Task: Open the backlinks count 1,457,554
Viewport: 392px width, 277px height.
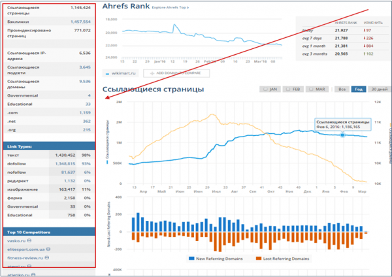Action: (80, 22)
